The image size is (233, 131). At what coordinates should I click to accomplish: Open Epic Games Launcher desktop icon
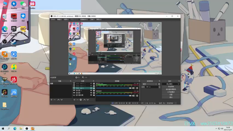[x=14, y=31]
